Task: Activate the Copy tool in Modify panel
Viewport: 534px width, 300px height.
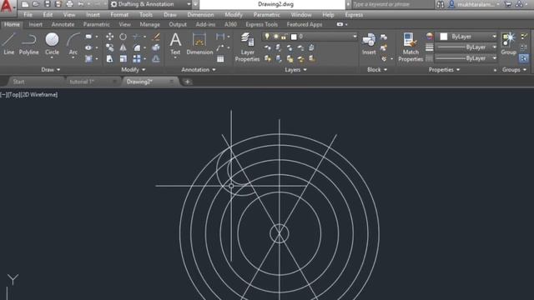Action: coord(109,47)
